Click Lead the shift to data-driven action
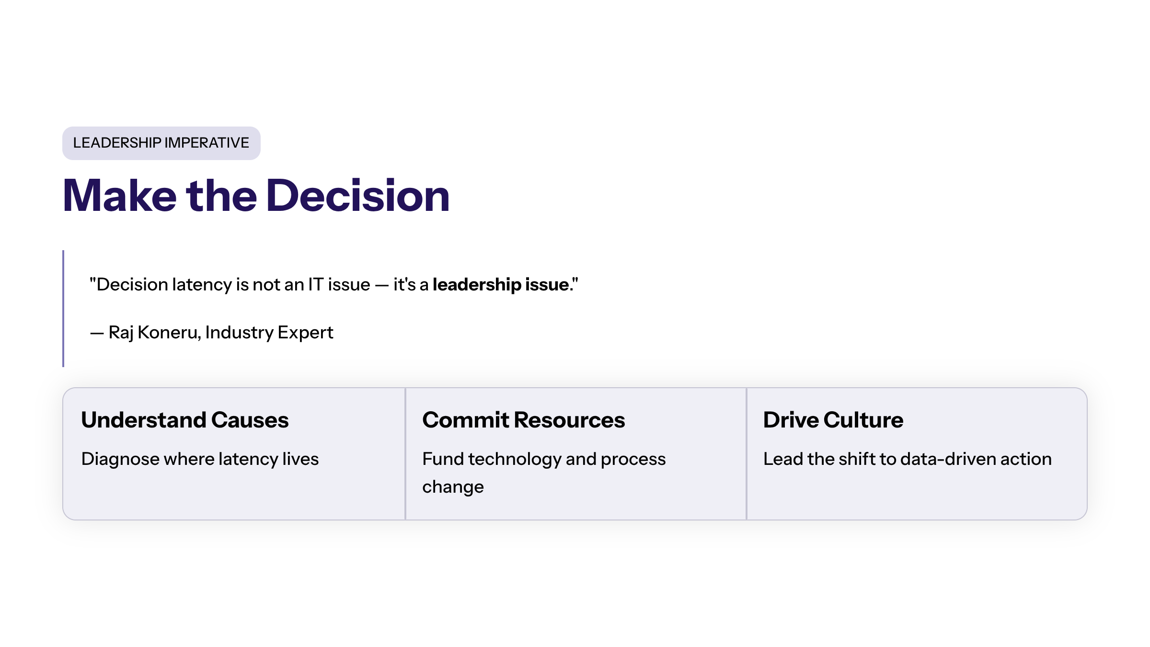 click(x=907, y=459)
